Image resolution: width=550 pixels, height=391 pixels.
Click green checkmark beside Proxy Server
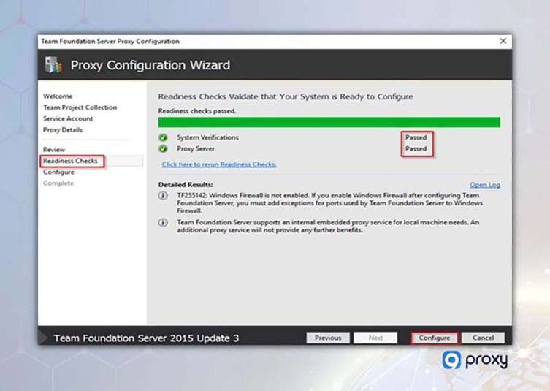(163, 148)
